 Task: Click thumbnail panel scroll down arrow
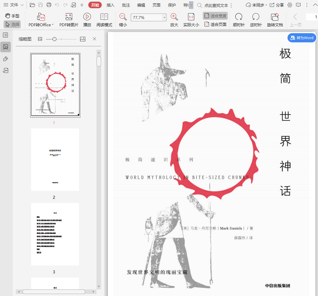point(99,286)
